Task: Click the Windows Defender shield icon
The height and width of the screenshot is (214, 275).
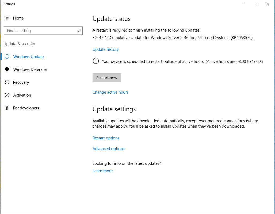Action: (x=7, y=69)
